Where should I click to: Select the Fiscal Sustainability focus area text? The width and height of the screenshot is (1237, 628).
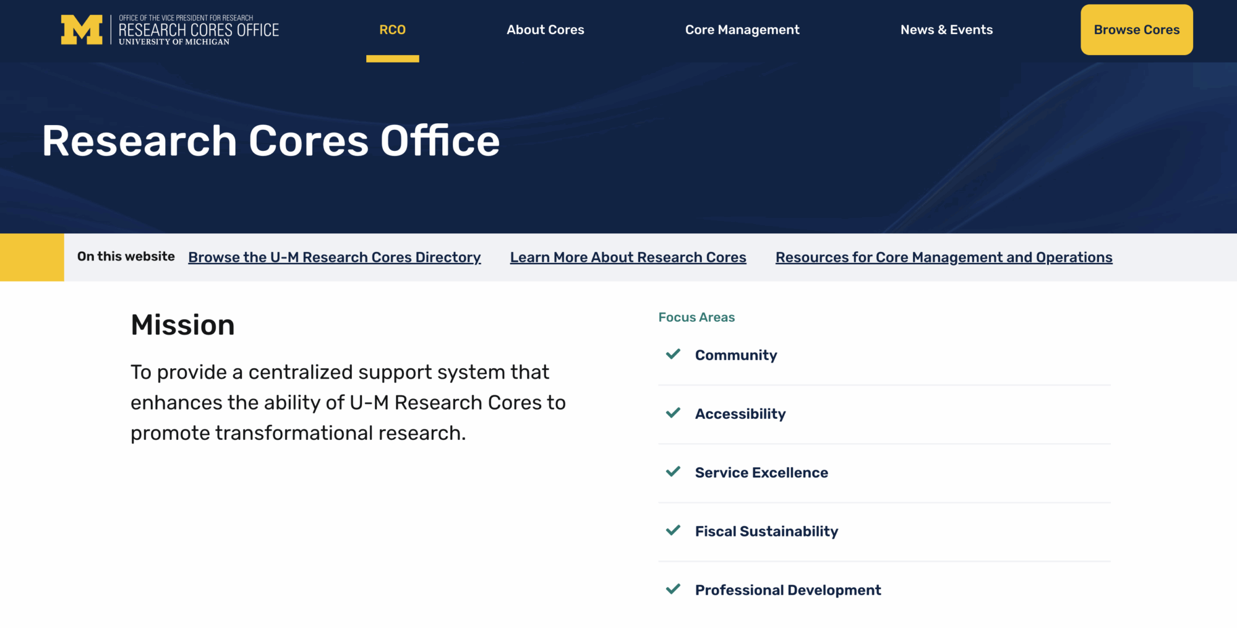766,531
